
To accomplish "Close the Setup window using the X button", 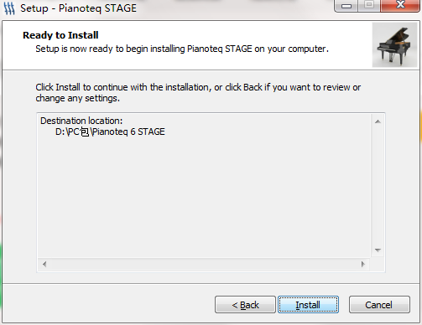I will [x=400, y=5].
